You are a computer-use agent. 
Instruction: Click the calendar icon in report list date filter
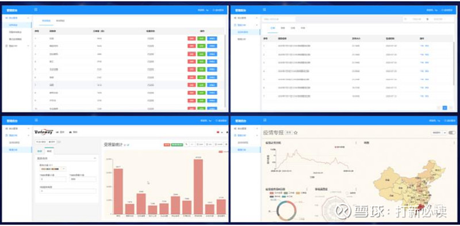point(406,20)
